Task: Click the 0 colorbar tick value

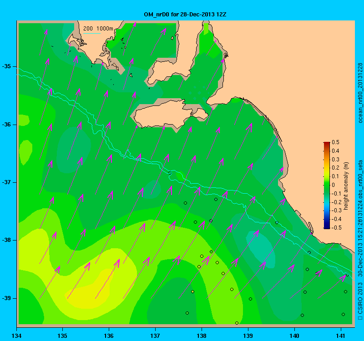Action: pyautogui.click(x=334, y=185)
